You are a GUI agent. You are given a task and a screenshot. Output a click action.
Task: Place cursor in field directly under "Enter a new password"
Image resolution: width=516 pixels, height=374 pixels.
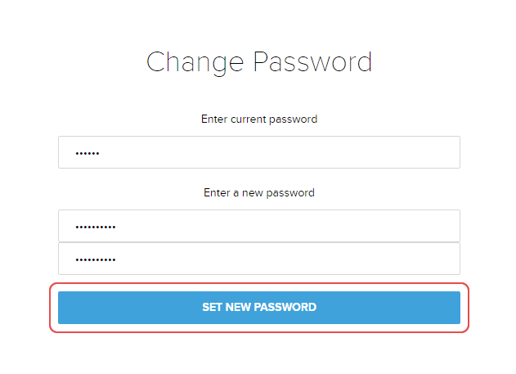pyautogui.click(x=258, y=226)
